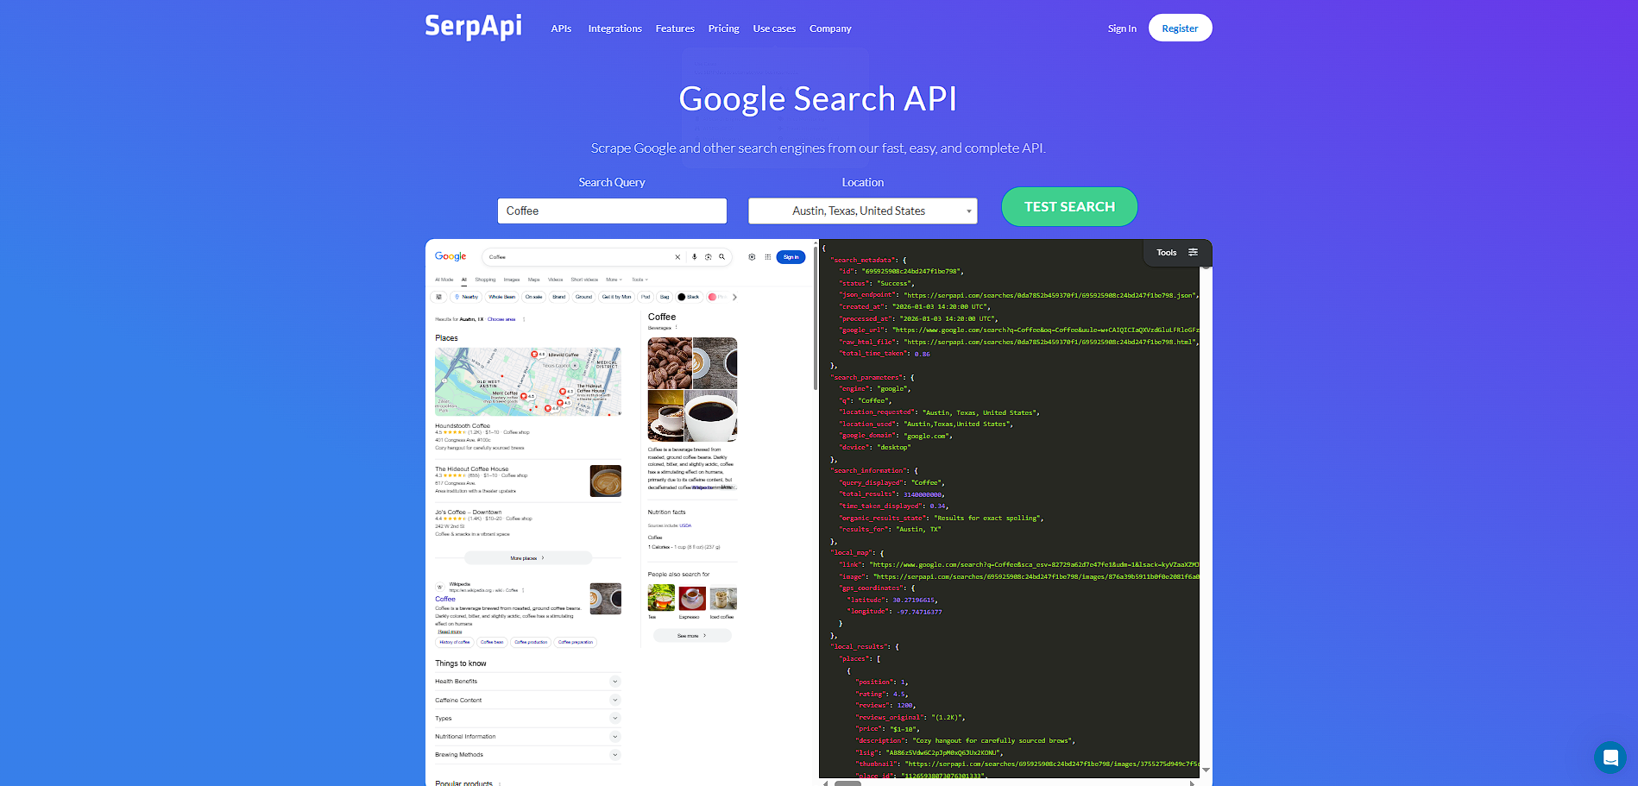
Task: Click the Google logo in the preview
Action: click(x=450, y=256)
